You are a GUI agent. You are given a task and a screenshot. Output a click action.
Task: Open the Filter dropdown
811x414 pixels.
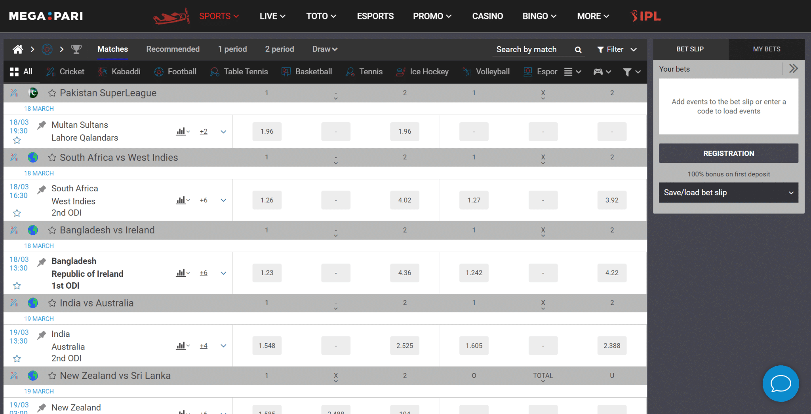(x=617, y=49)
